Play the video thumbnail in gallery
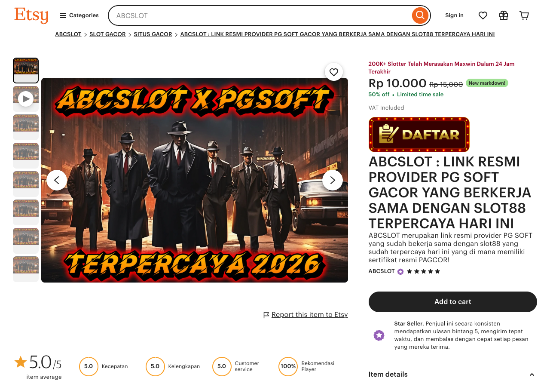The image size is (550, 387). [26, 99]
